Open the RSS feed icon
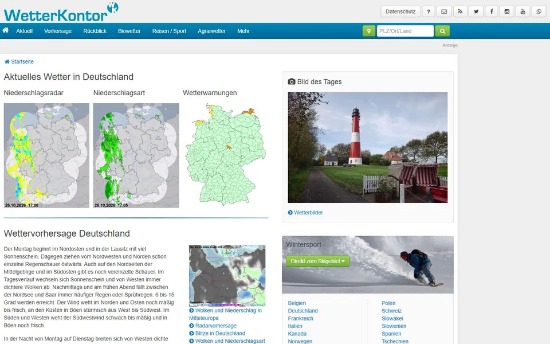Viewport: 550px width, 344px height. click(x=460, y=11)
